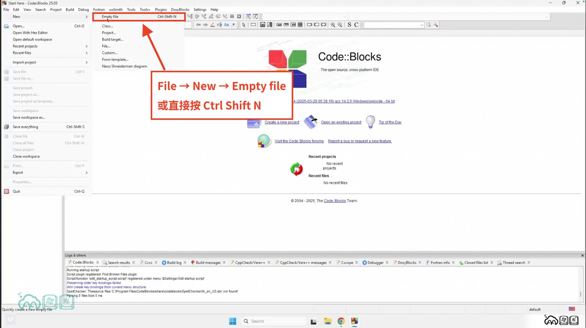This screenshot has height=328, width=586.
Task: Click the C toolbar icon
Action: [356, 25]
